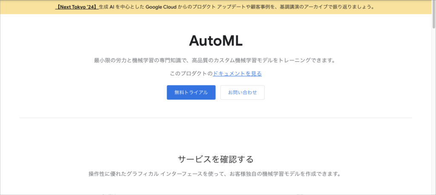
Task: Open the Next Tokyo '24 banner link
Action: 77,7
